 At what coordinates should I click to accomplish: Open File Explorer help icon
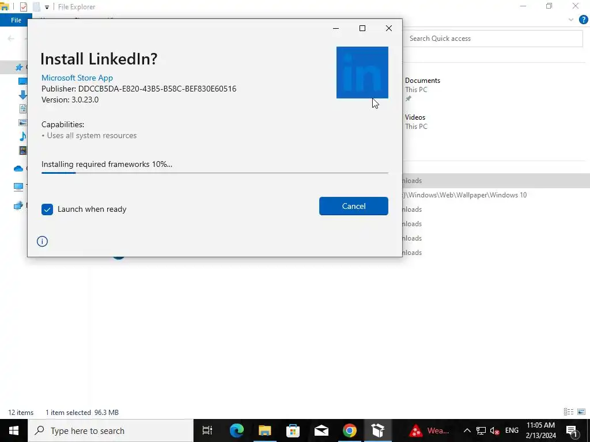[x=583, y=20]
